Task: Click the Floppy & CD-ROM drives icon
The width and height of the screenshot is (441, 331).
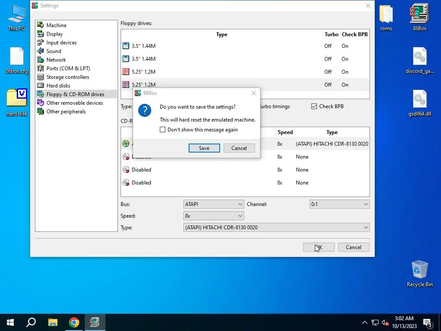Action: click(40, 94)
